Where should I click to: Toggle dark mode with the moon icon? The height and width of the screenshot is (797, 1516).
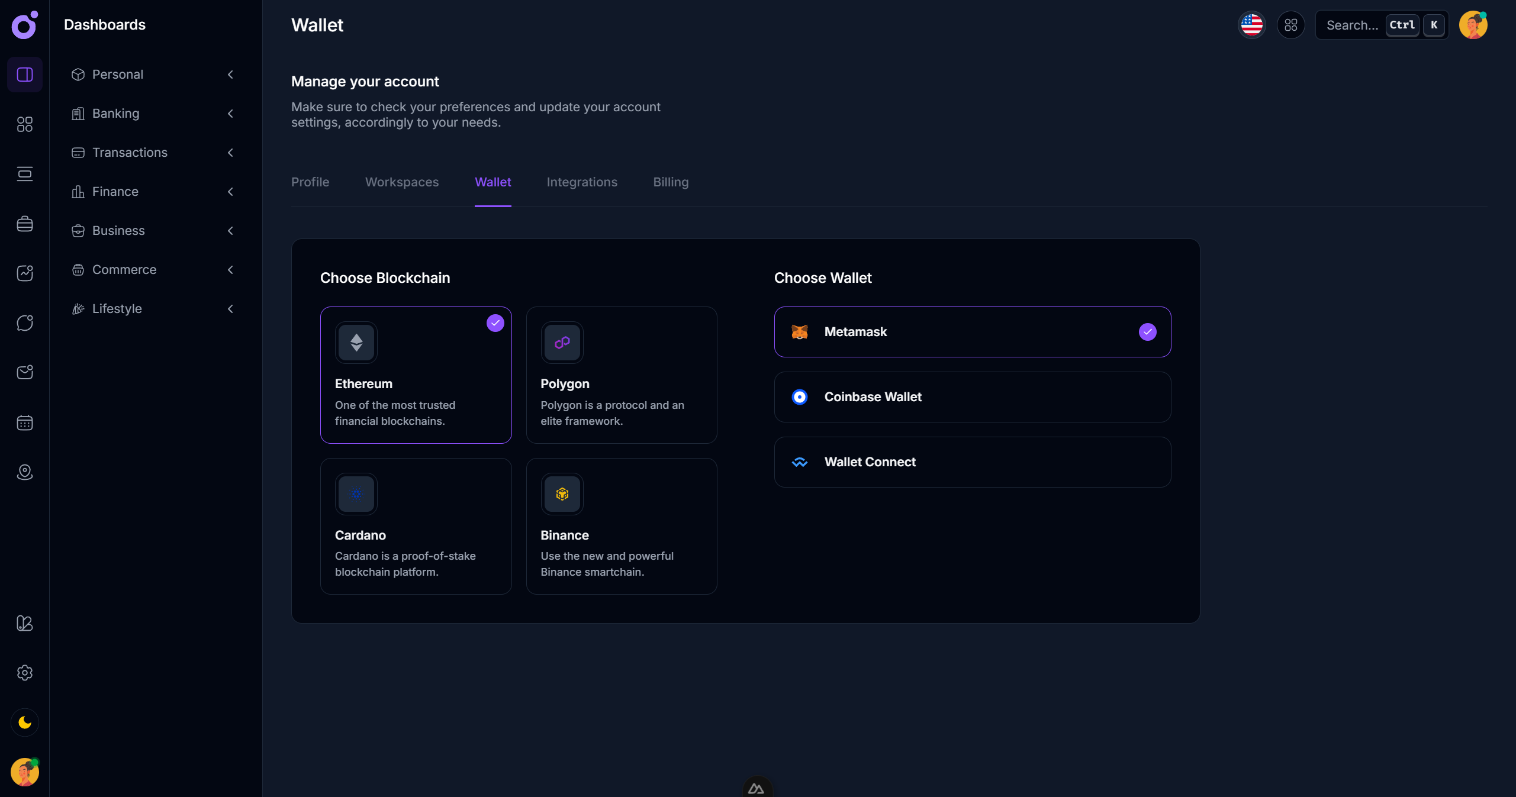pos(24,722)
